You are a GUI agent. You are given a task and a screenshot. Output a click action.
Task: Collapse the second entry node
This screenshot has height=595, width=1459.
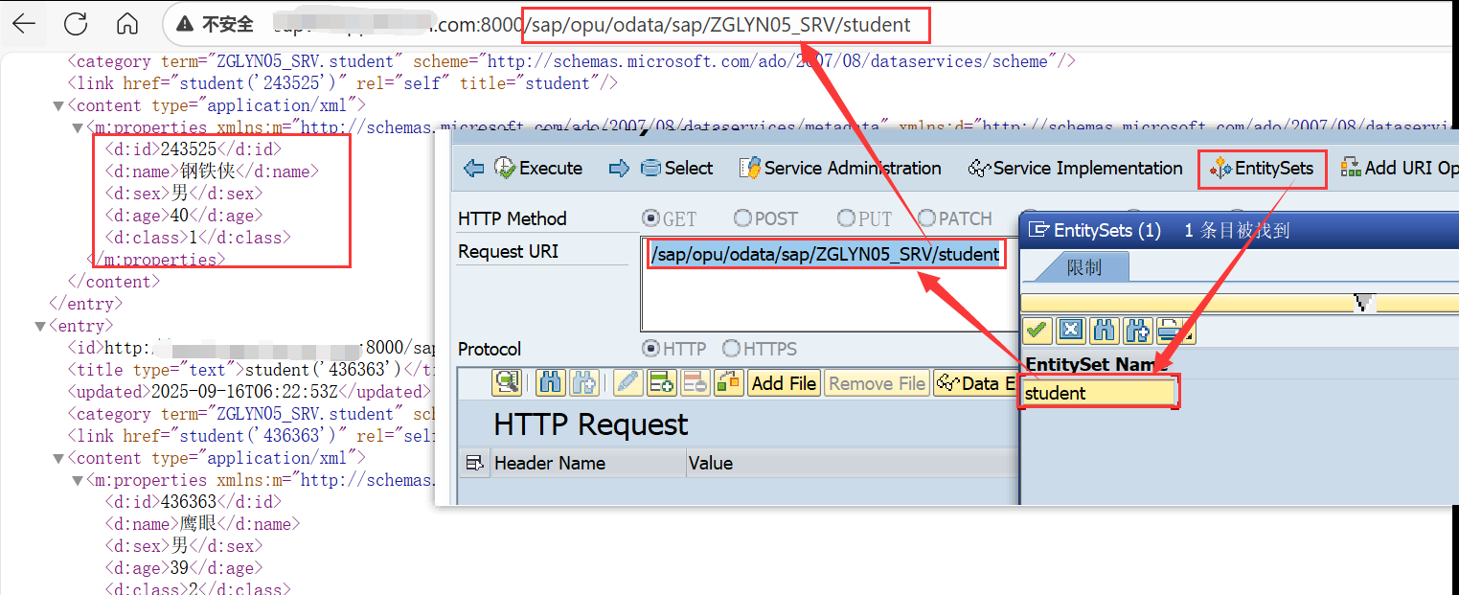point(40,327)
